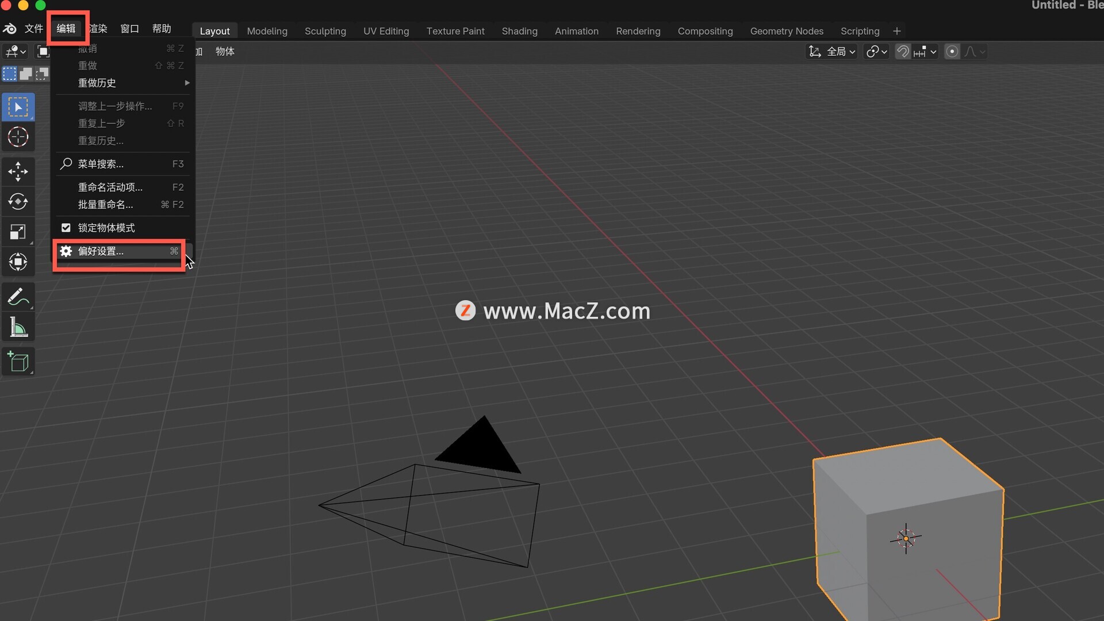The width and height of the screenshot is (1104, 621).
Task: Click the object mode selector icon
Action: [x=43, y=52]
